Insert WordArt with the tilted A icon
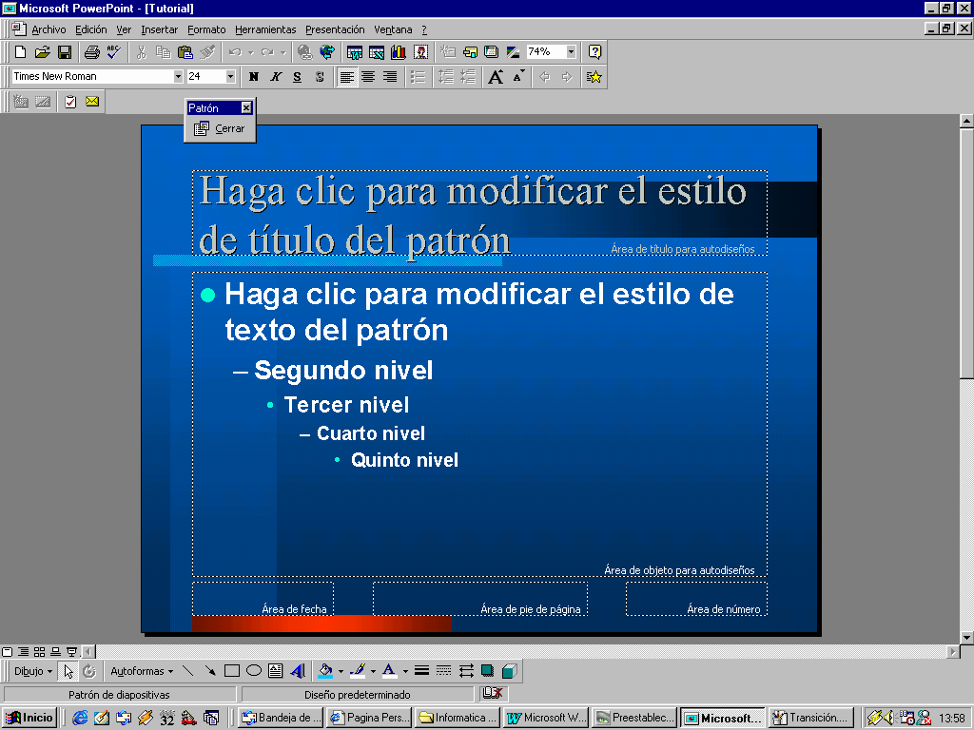 point(298,671)
